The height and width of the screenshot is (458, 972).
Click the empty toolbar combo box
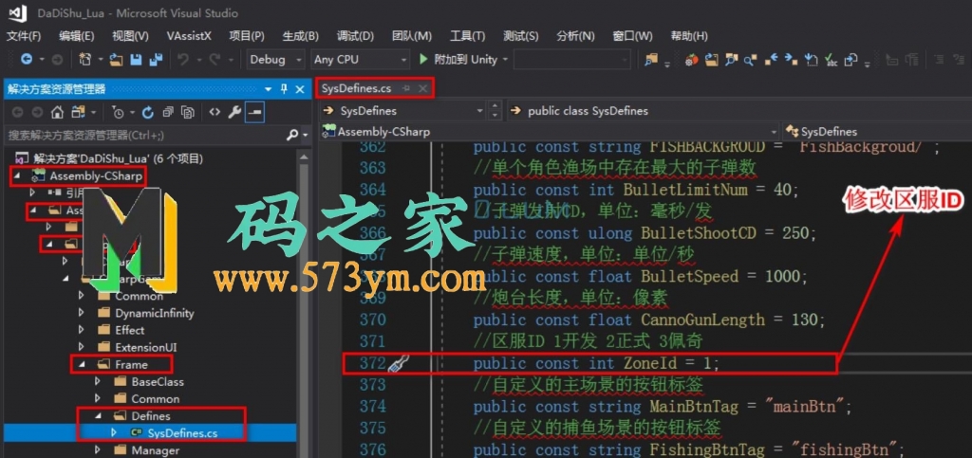(x=571, y=60)
